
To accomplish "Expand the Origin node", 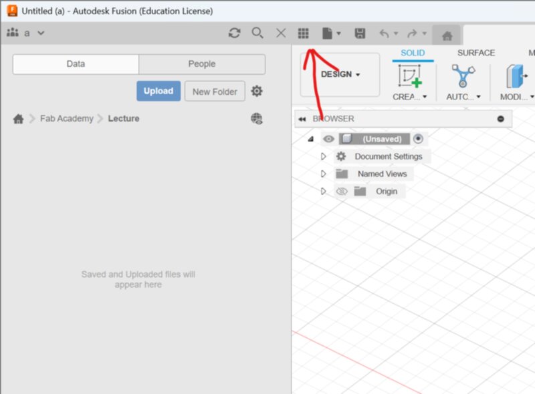I will (x=323, y=191).
